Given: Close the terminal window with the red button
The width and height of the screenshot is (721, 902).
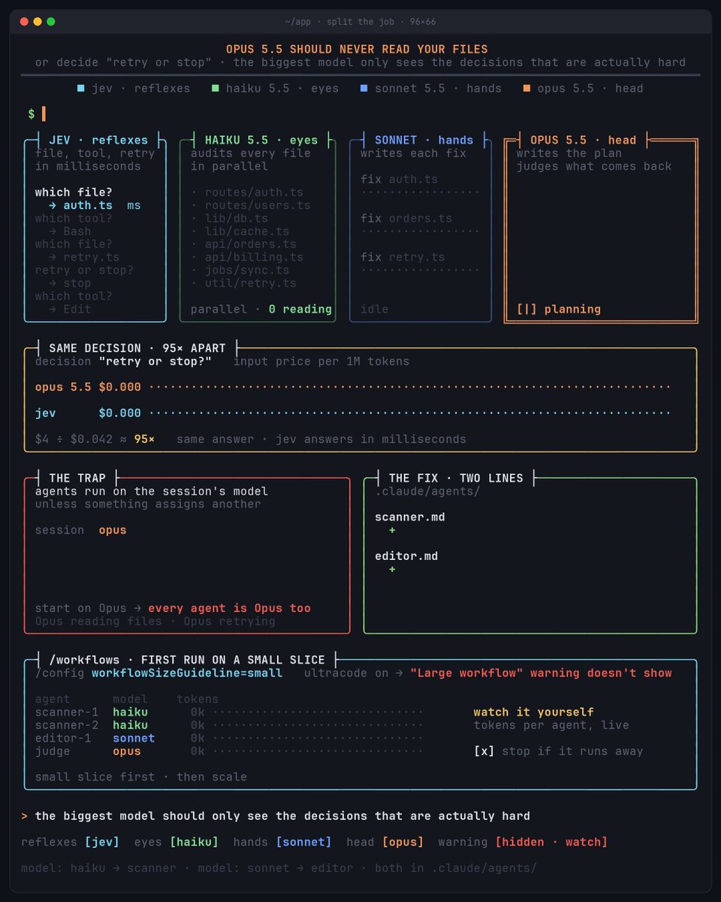Looking at the screenshot, I should point(24,22).
